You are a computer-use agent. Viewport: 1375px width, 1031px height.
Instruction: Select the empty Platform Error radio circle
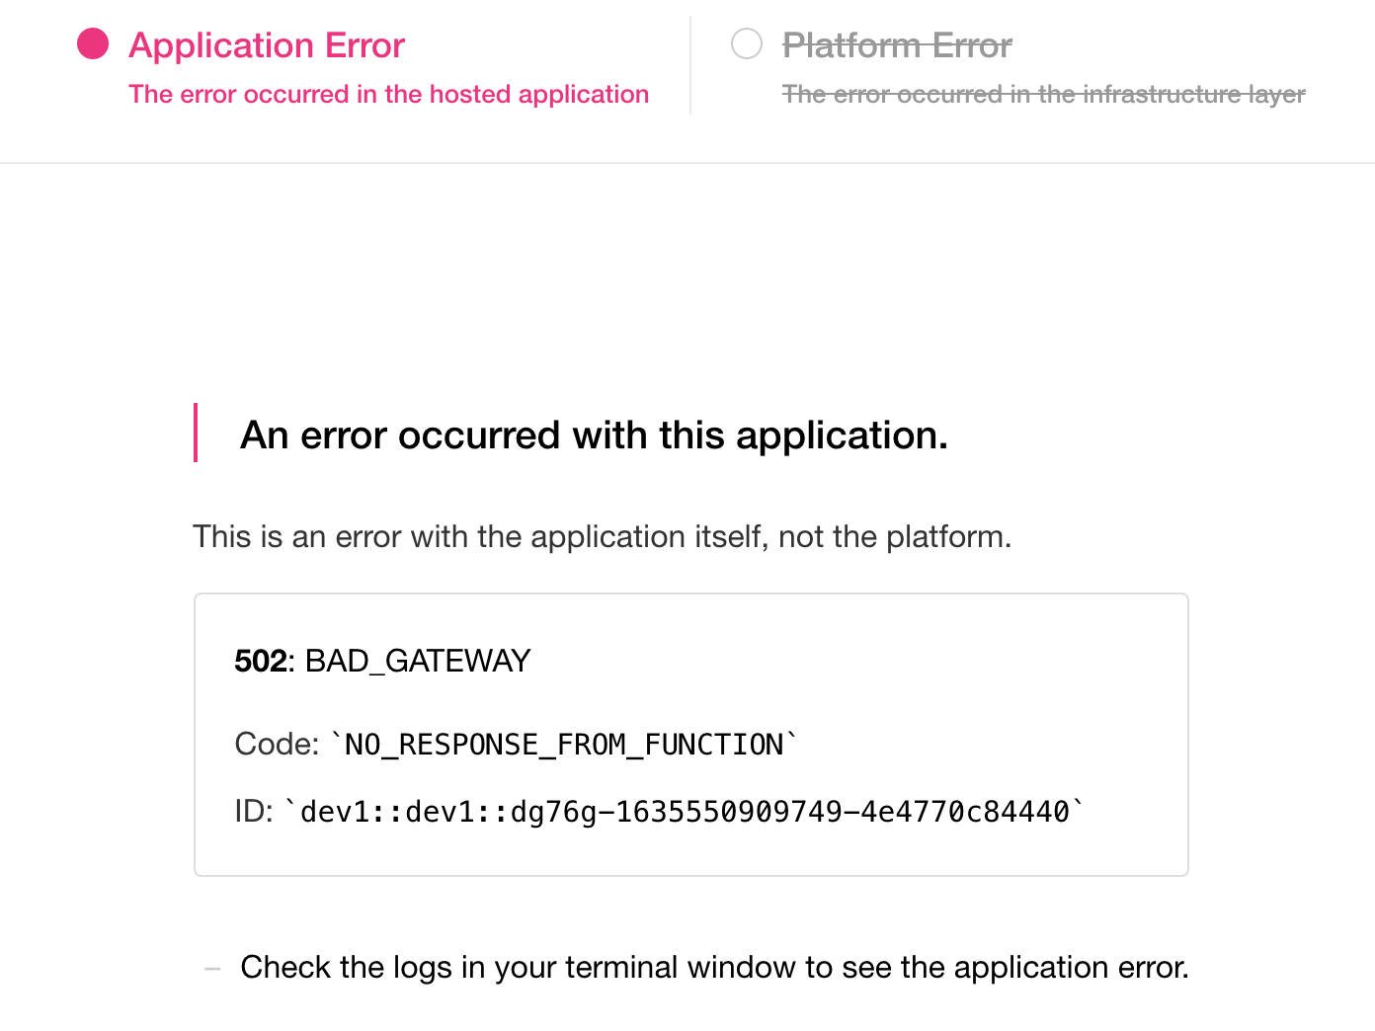747,43
